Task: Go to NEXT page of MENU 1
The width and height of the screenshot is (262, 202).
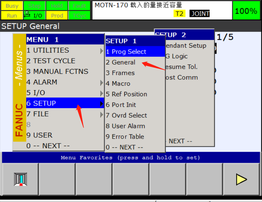Action: [65, 146]
